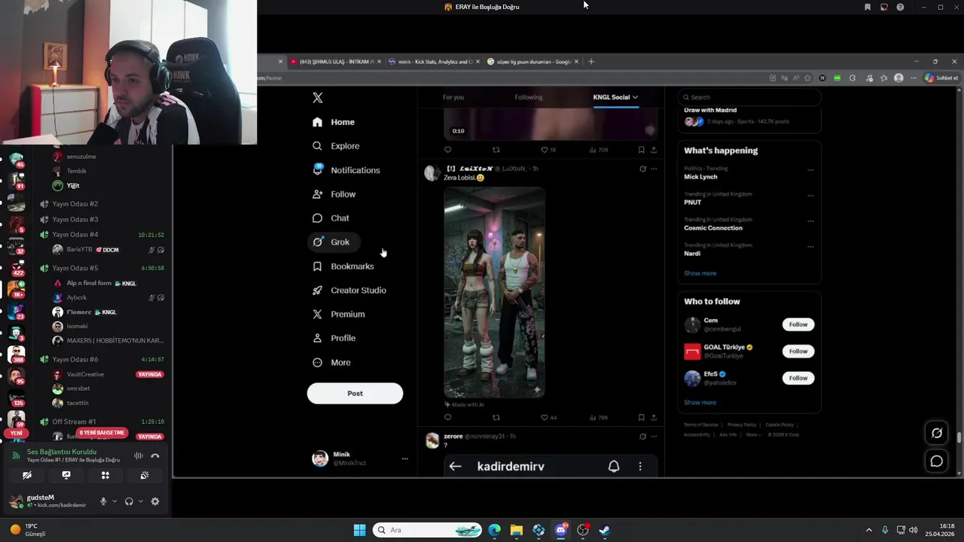This screenshot has width=964, height=542.
Task: Click the bell icon beside kadirdemirv
Action: click(x=614, y=467)
